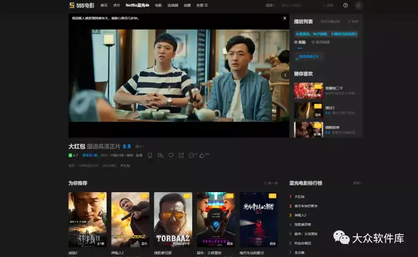The height and width of the screenshot is (257, 418).
Task: Open ranking item 3 伸冤人2
Action: (300, 215)
